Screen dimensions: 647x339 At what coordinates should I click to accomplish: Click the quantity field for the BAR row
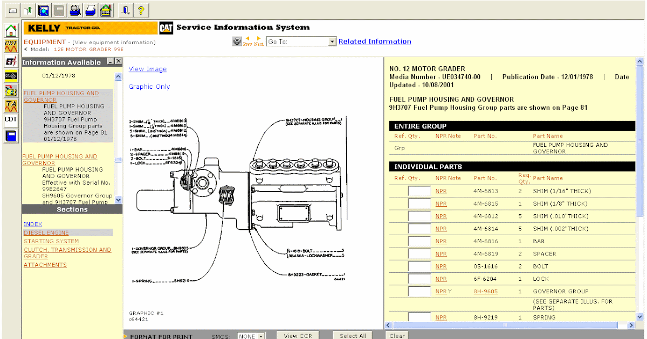(x=419, y=242)
